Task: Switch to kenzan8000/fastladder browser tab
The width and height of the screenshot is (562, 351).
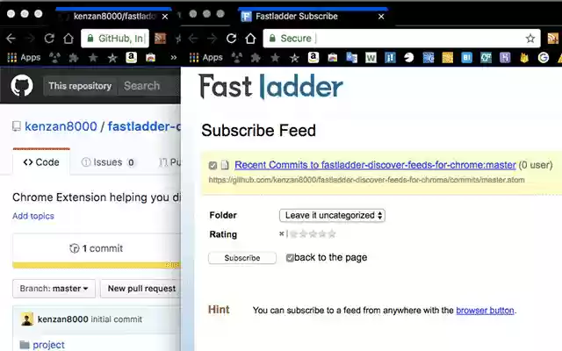Action: point(114,16)
